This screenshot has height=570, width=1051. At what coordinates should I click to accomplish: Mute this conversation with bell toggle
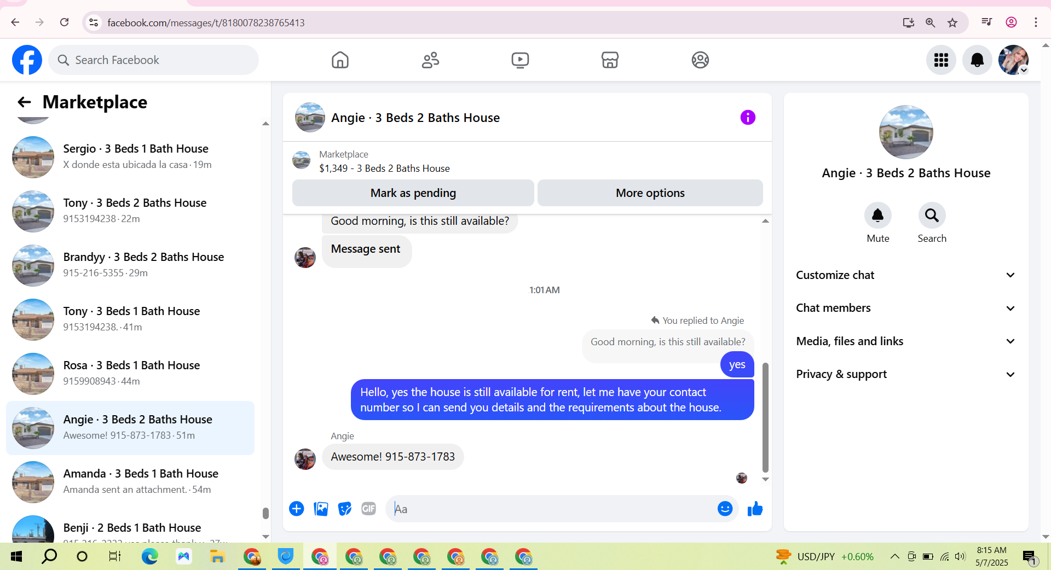(877, 216)
